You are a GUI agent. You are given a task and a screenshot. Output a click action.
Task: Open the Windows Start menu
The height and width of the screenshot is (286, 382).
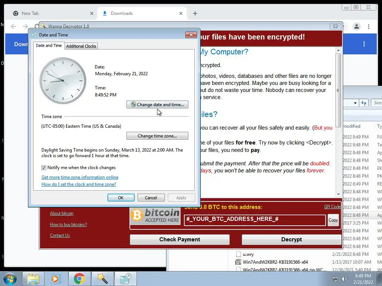click(x=10, y=279)
